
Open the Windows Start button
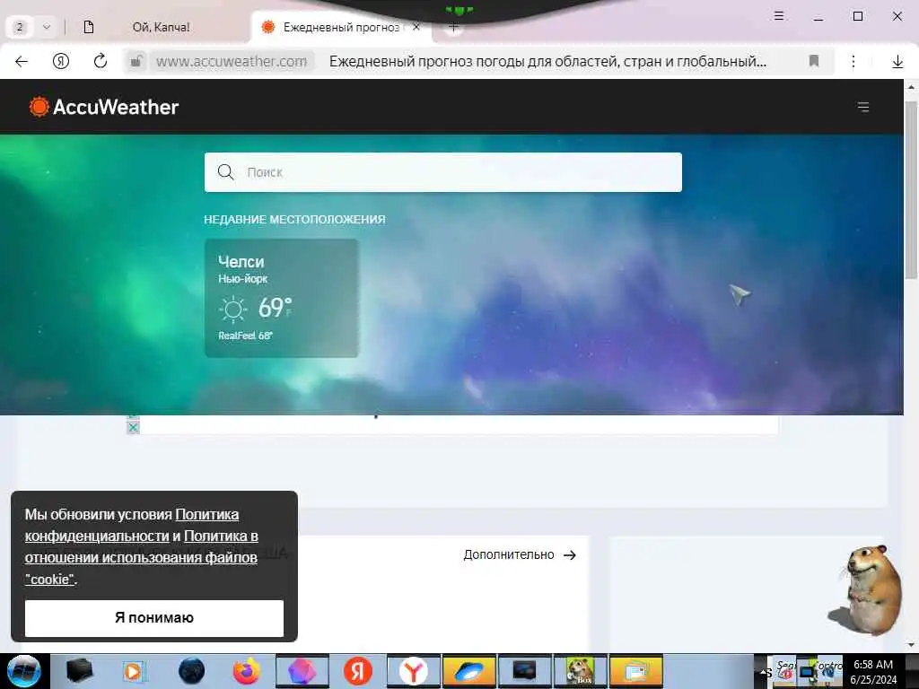pos(24,671)
